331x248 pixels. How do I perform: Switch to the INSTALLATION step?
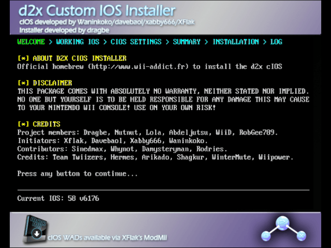236,42
